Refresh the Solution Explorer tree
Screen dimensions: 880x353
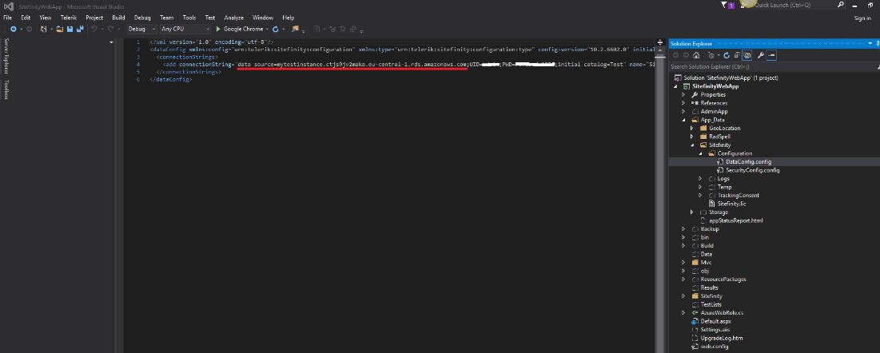[726, 55]
